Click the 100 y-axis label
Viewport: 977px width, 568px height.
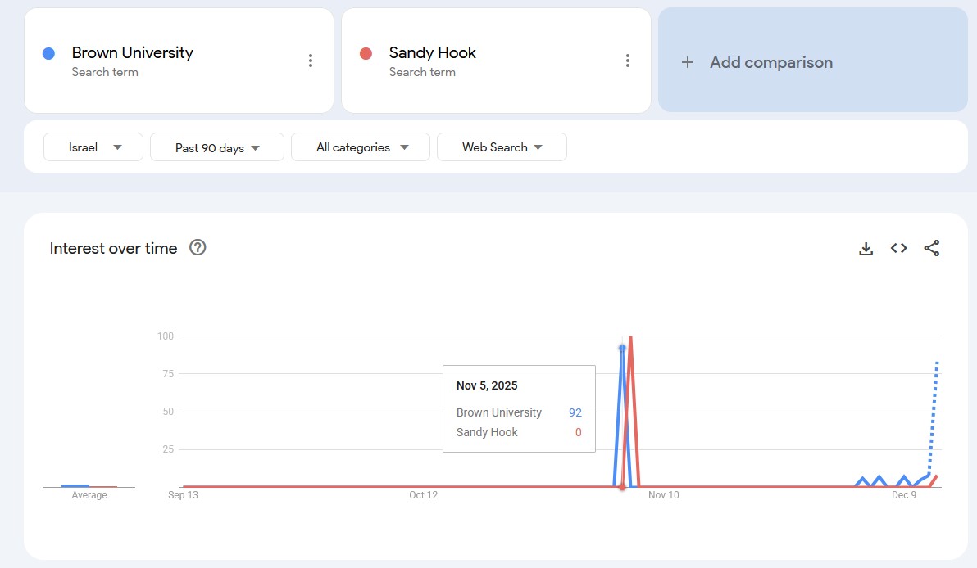[x=165, y=336]
